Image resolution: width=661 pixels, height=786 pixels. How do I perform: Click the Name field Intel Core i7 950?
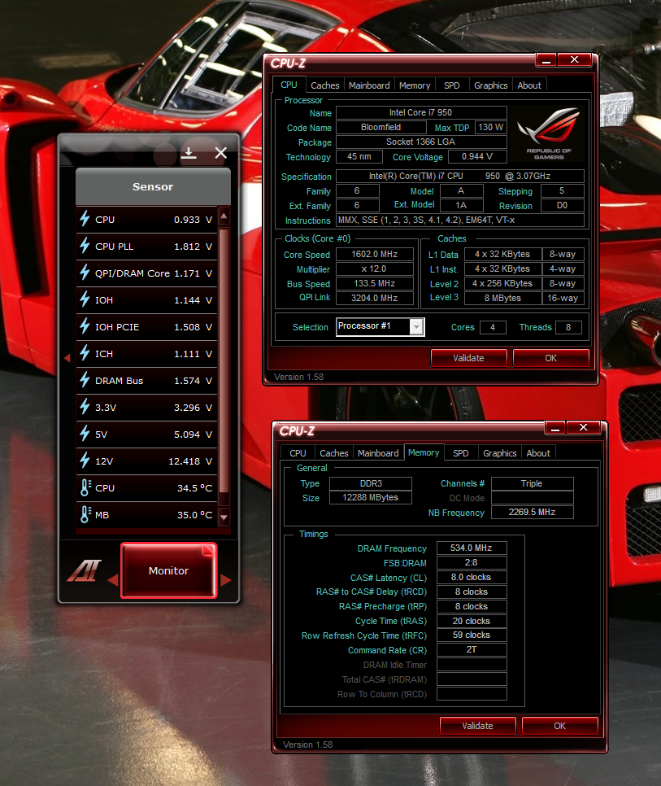point(421,112)
